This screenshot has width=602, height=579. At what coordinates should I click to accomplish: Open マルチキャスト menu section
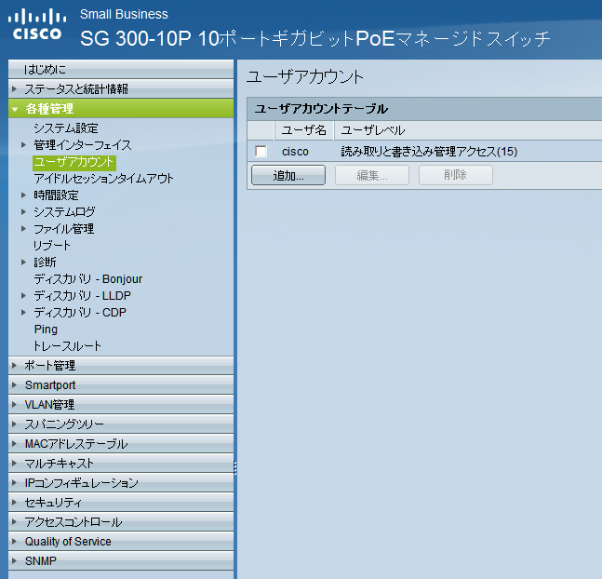point(121,464)
